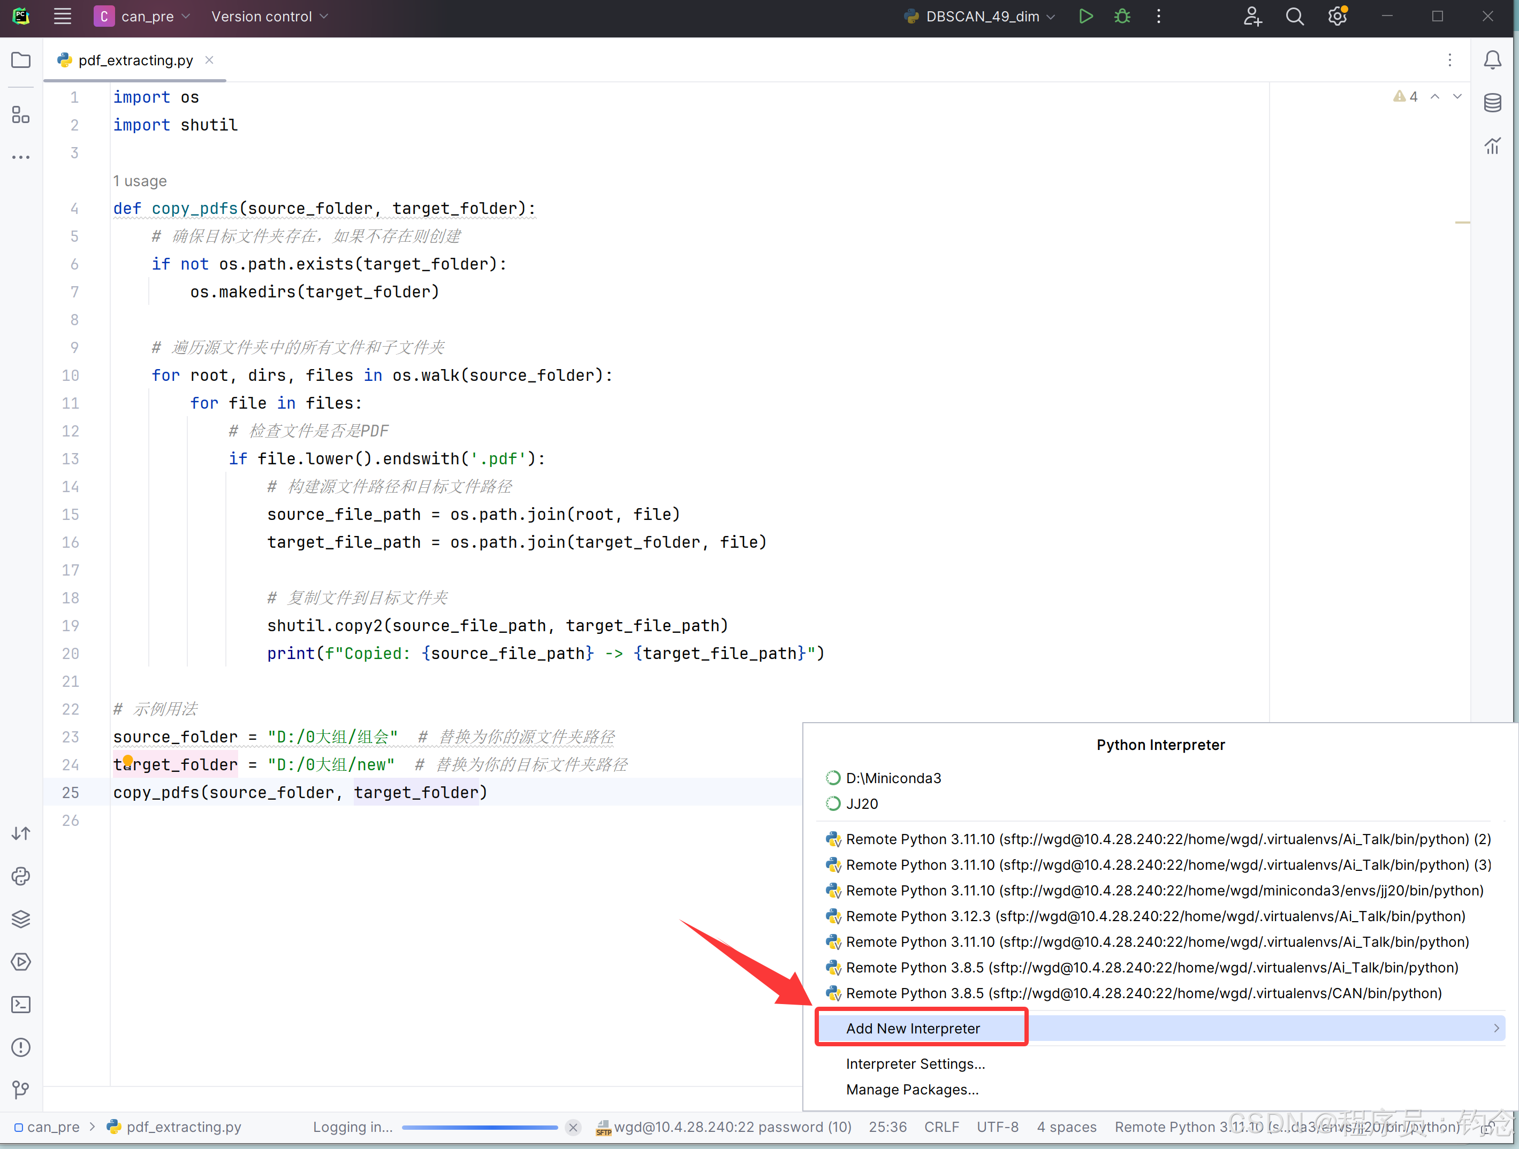Screen dimensions: 1519x1149
Task: Open the Problems tool window
Action: pyautogui.click(x=20, y=1047)
